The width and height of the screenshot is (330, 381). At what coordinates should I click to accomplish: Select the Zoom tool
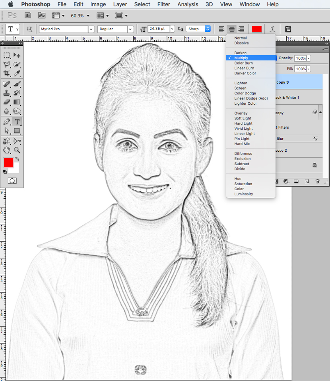(16, 150)
